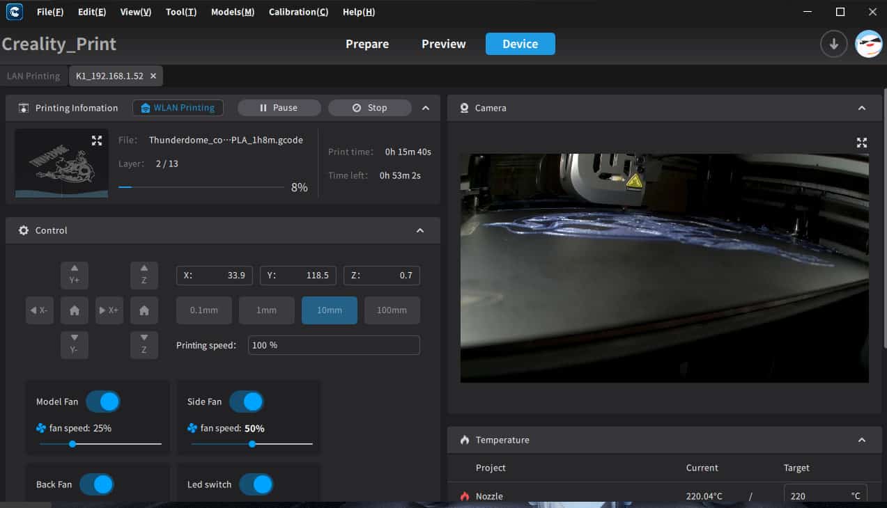The image size is (887, 508).
Task: Select the 1mm step distance
Action: coord(266,310)
